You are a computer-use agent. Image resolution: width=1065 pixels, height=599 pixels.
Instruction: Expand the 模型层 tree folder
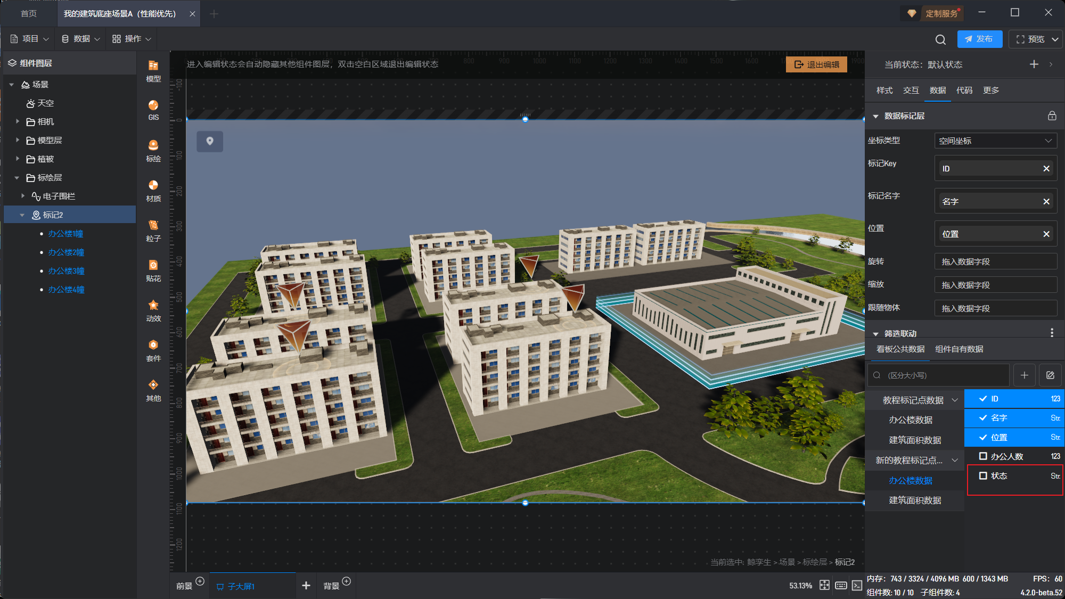pyautogui.click(x=18, y=140)
